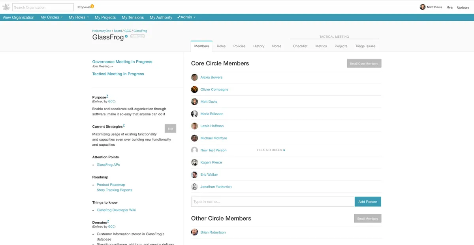
Task: Click Alexia Bowers's member photo
Action: tap(194, 77)
